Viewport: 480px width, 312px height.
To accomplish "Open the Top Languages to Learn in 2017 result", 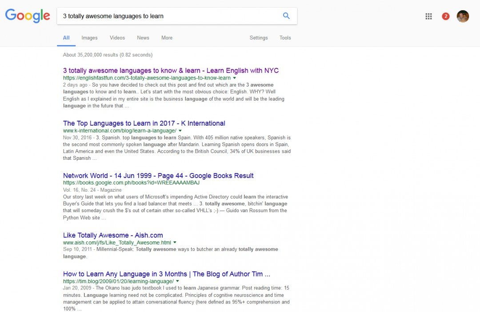I will (x=144, y=123).
